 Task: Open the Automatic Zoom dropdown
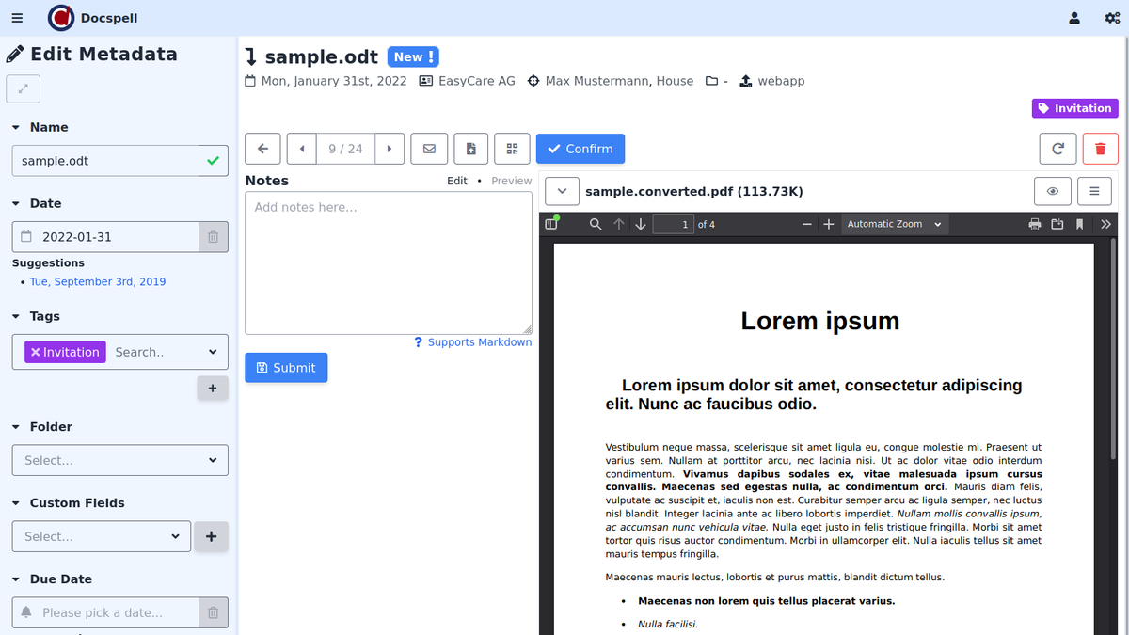894,224
